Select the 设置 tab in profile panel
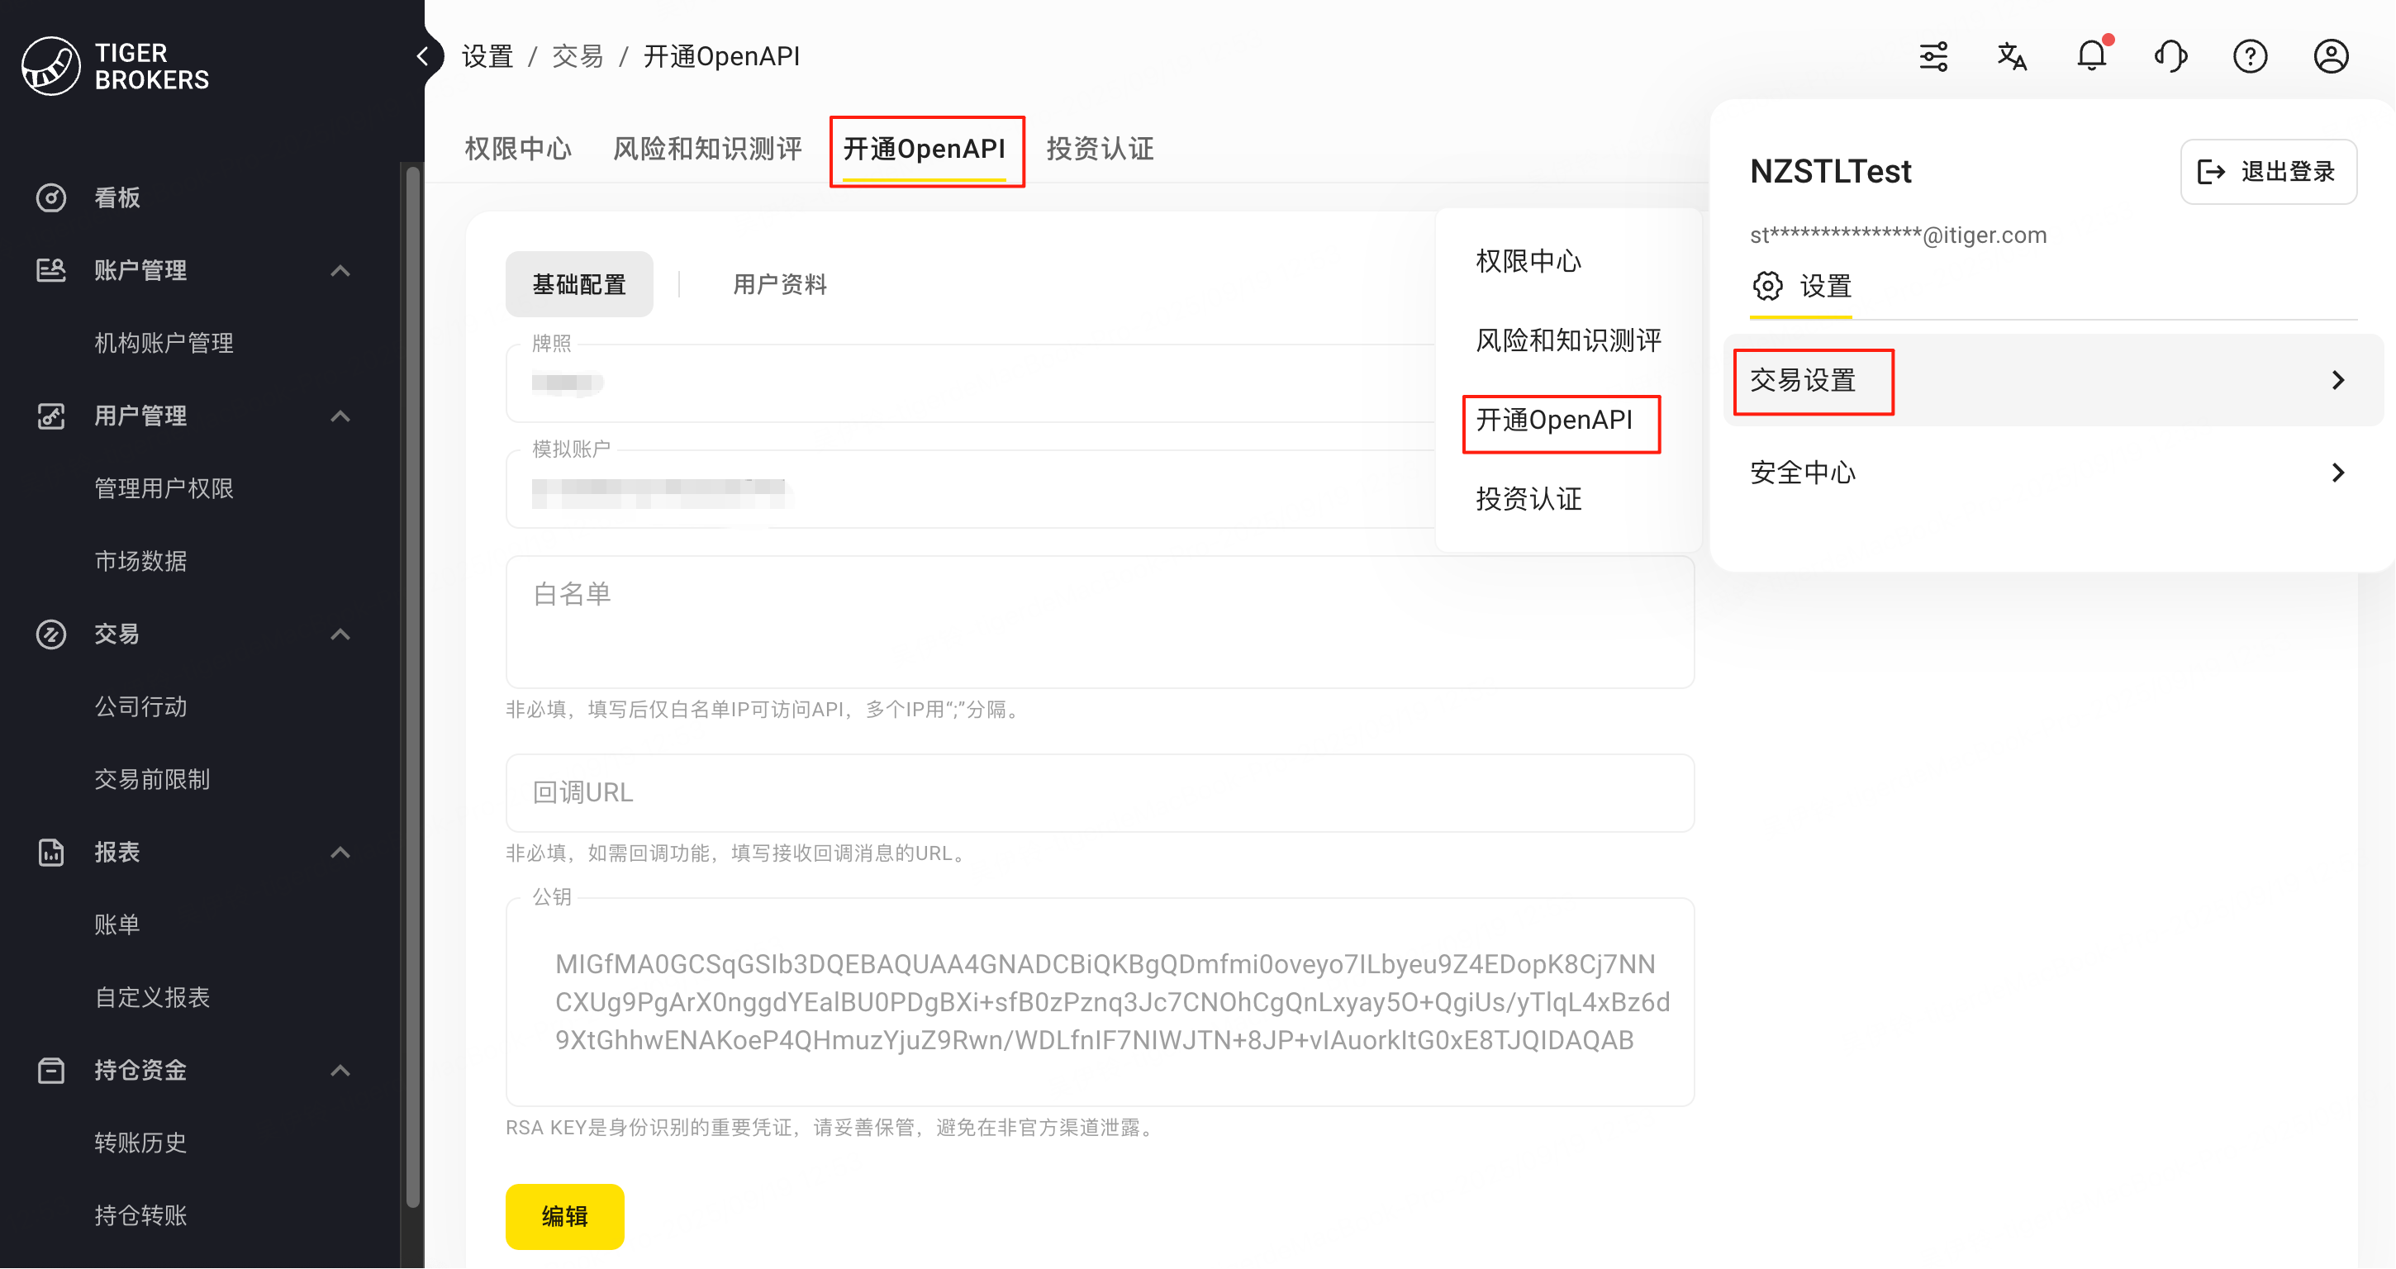 (1801, 287)
